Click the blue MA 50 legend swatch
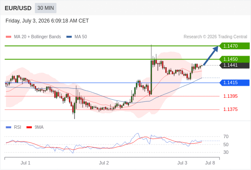Image resolution: width=251 pixels, height=170 pixels. tap(69, 37)
